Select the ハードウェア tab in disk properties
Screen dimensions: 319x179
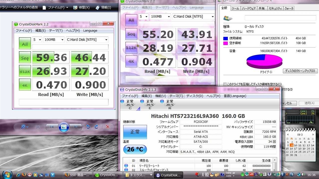click(249, 8)
